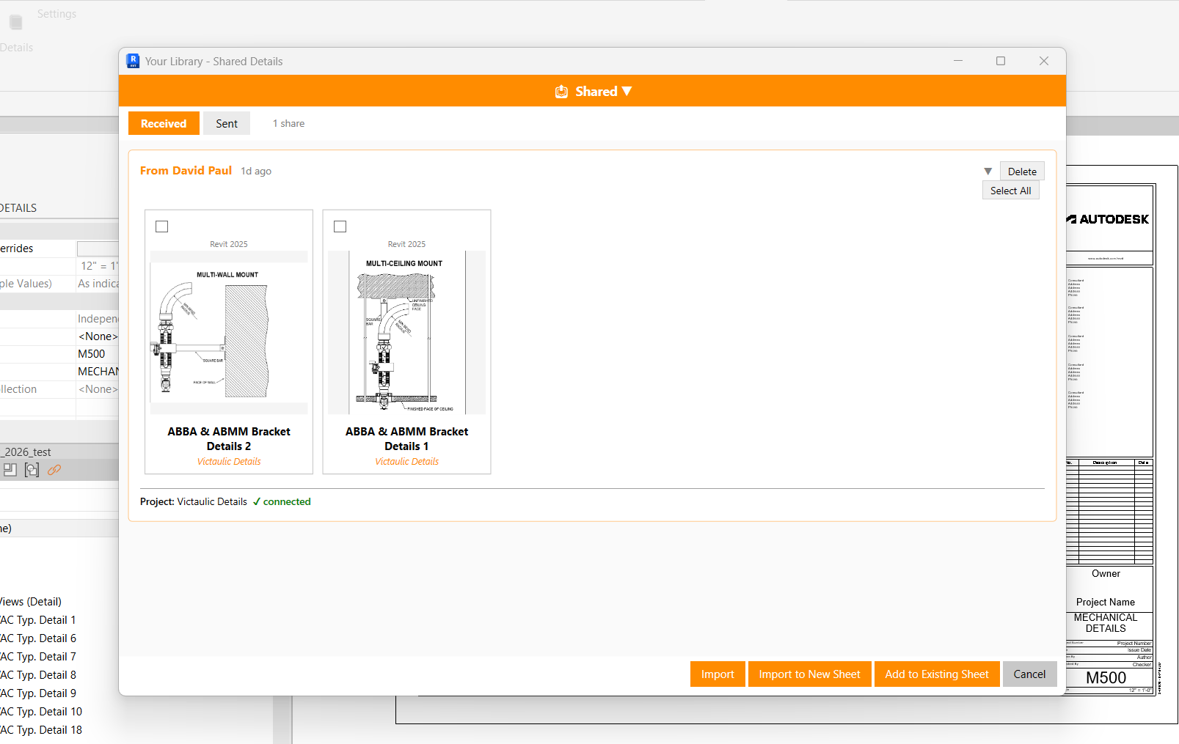Click the sheet icon below _2026_test
Image resolution: width=1179 pixels, height=744 pixels.
tap(10, 470)
